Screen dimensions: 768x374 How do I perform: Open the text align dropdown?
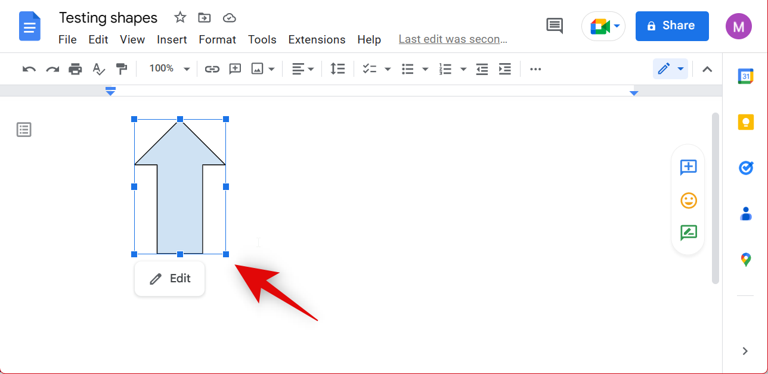point(303,69)
